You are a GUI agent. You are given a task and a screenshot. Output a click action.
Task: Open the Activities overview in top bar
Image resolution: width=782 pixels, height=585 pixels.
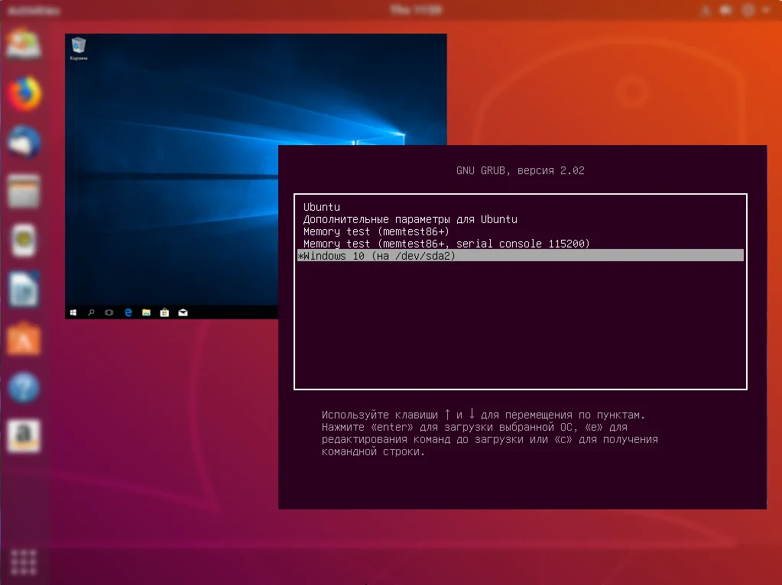click(x=34, y=10)
